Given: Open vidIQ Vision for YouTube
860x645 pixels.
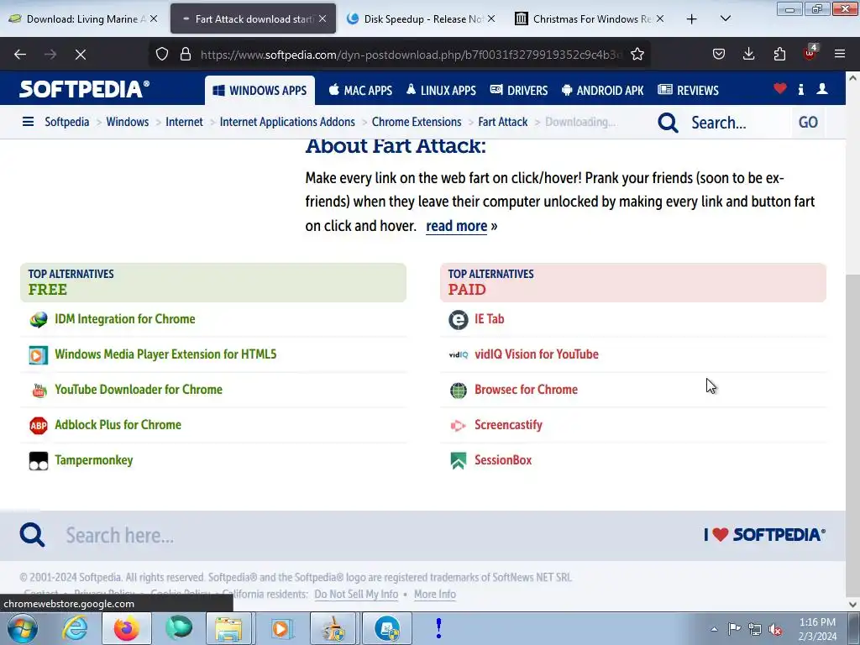Looking at the screenshot, I should point(537,354).
